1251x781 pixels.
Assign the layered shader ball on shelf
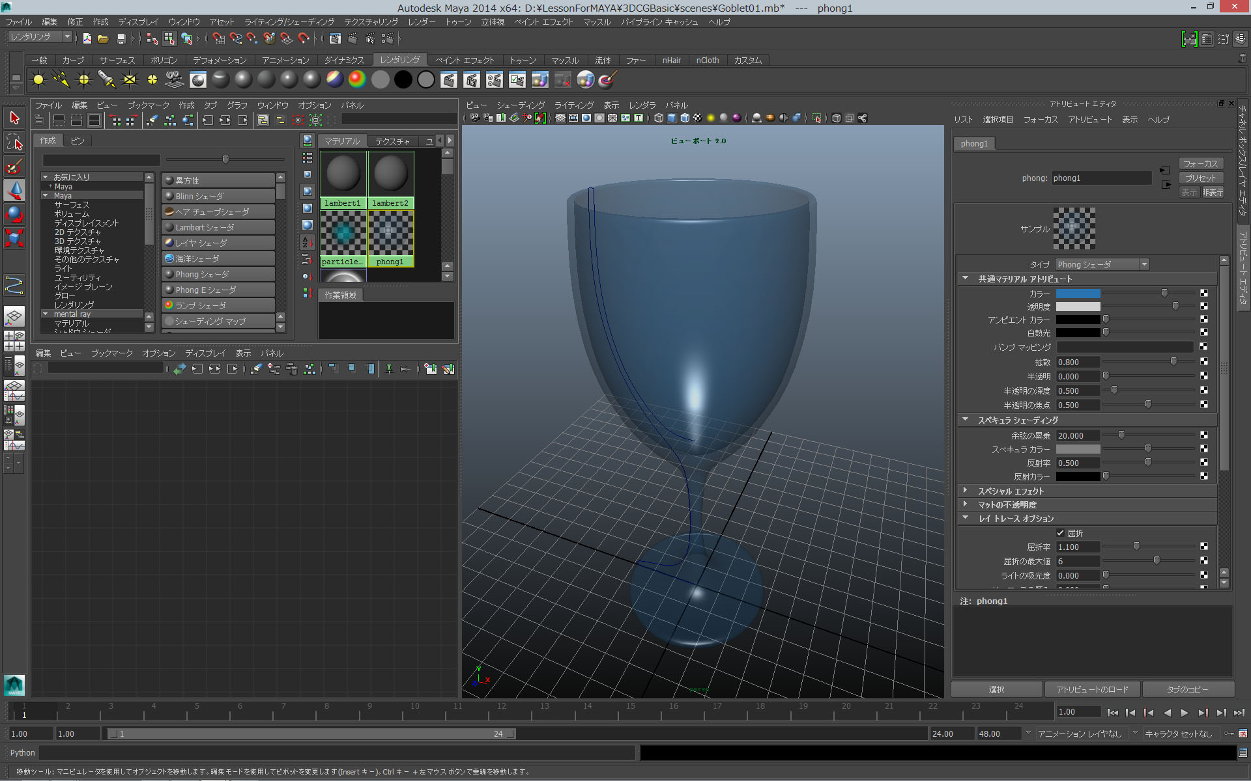[x=334, y=80]
